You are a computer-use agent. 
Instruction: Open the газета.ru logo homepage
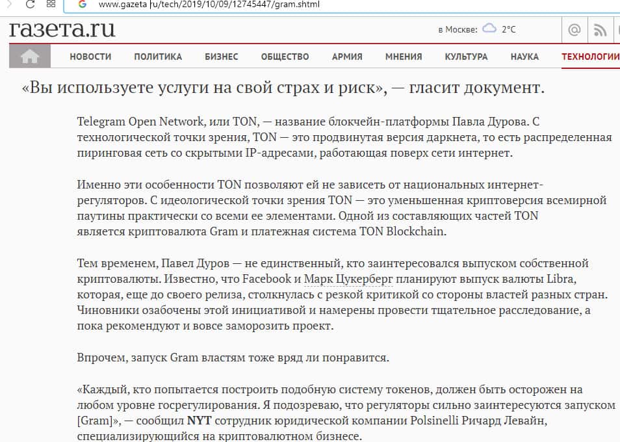click(62, 29)
